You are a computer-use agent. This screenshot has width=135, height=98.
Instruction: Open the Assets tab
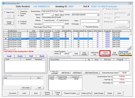click(20, 56)
